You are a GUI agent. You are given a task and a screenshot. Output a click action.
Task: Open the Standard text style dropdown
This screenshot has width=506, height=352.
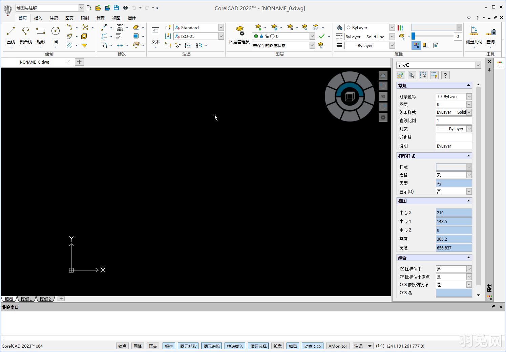220,27
